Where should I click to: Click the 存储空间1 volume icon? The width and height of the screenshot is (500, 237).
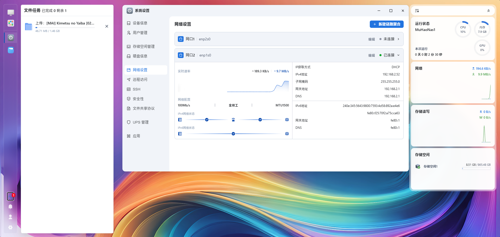point(418,166)
